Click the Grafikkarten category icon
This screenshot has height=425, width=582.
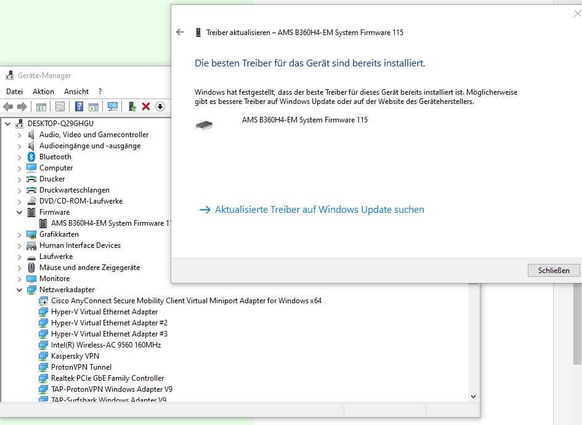click(31, 234)
